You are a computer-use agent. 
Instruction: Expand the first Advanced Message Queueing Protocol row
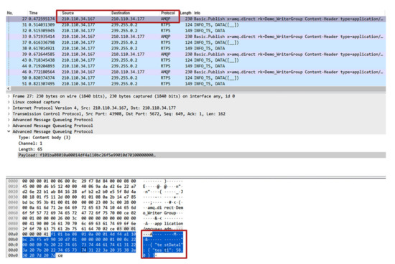[x=9, y=120]
